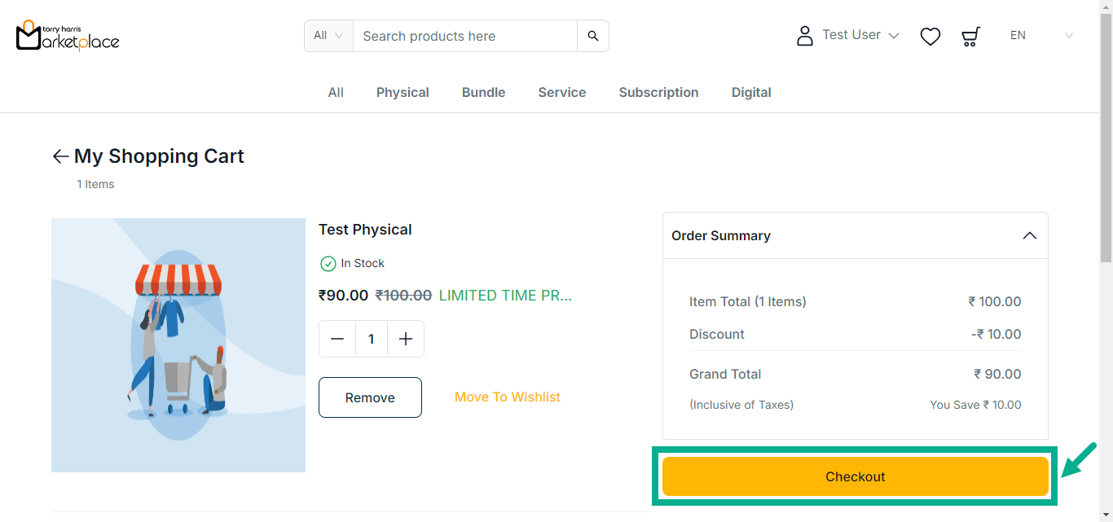Click the Search products input field
Viewport: 1113px width, 522px height.
464,36
